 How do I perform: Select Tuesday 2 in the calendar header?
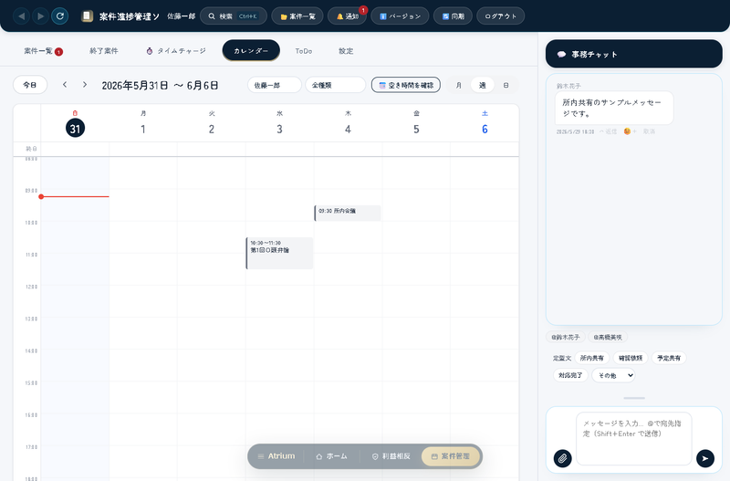(212, 124)
